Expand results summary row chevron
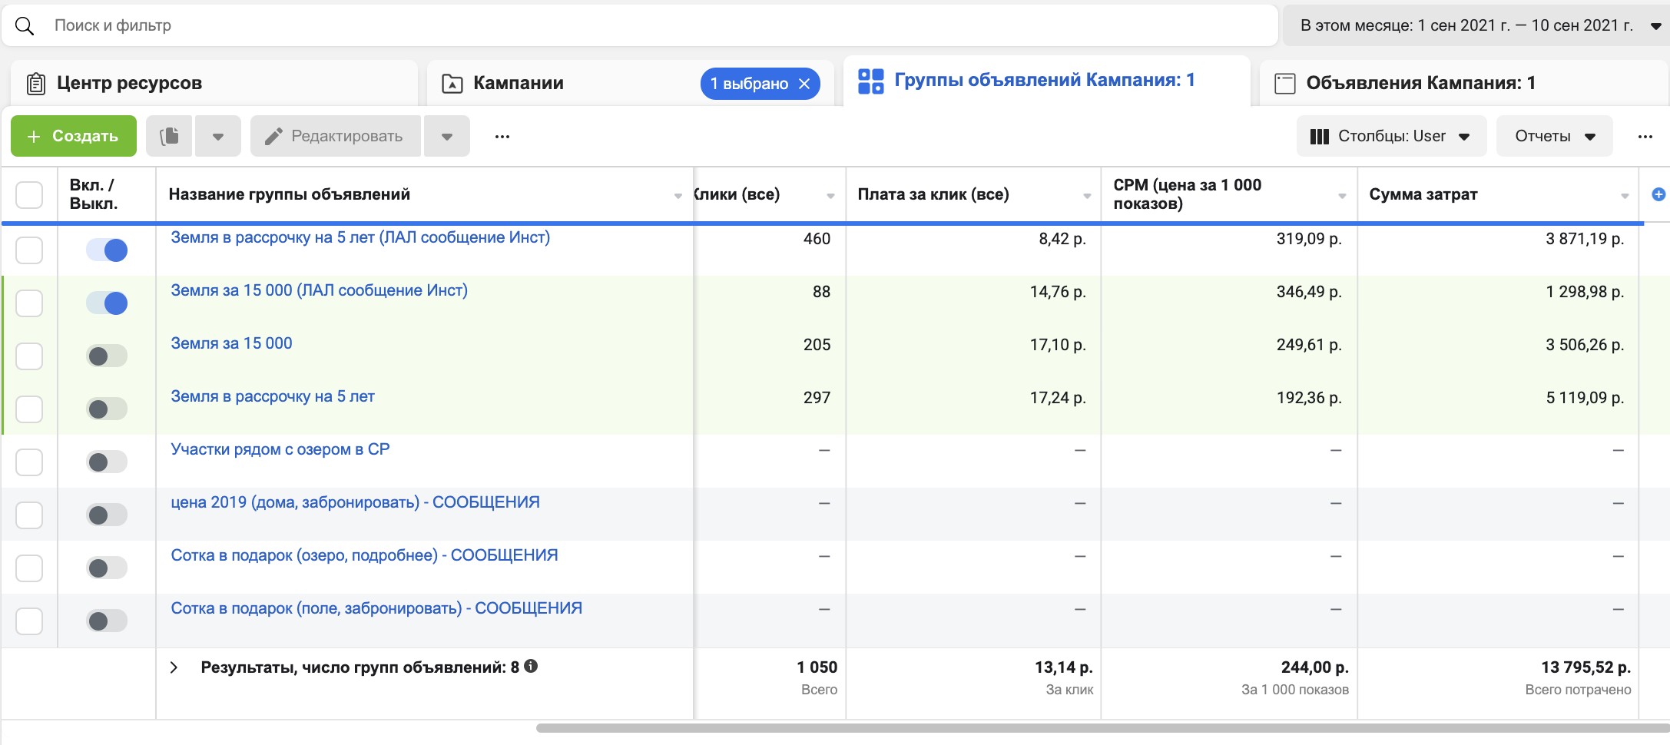The width and height of the screenshot is (1670, 745). pyautogui.click(x=174, y=667)
